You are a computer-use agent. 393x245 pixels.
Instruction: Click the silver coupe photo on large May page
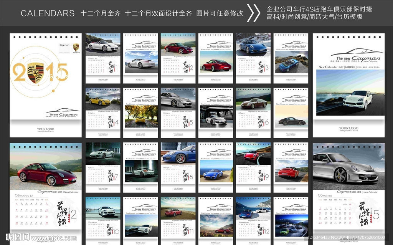[x=348, y=167]
